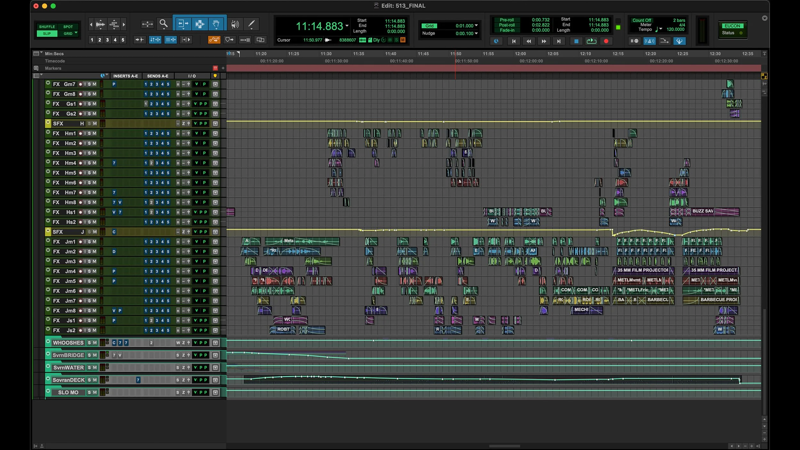Toggle Link Track and Edit Selection
The width and height of the screenshot is (800, 450).
point(171,40)
